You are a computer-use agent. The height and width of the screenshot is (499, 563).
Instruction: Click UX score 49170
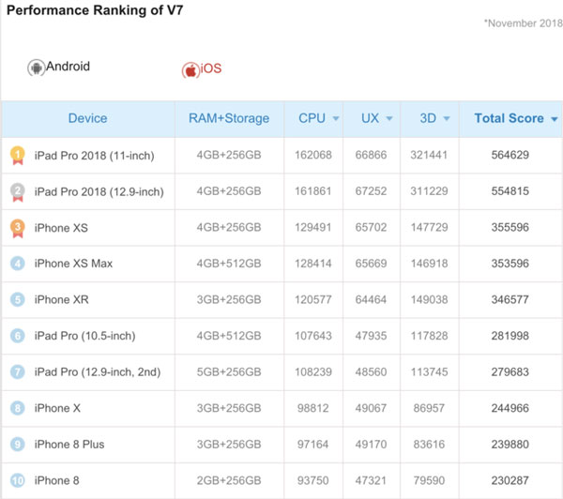[x=371, y=445]
